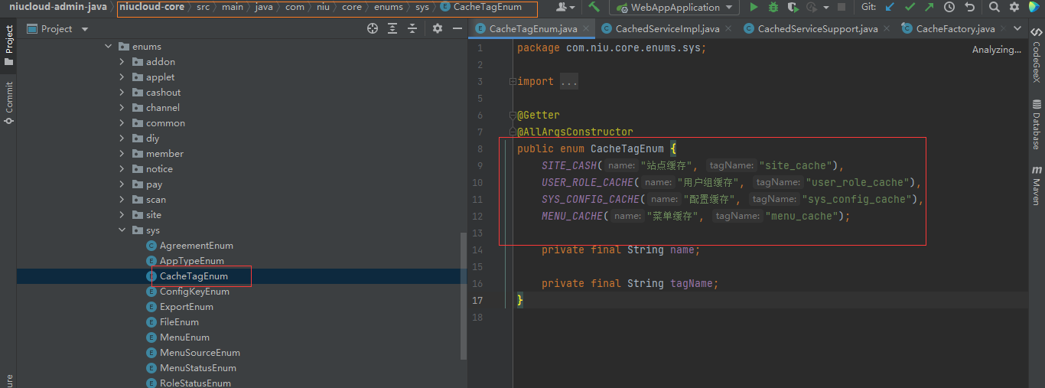Click the Git commit checkmark icon
The width and height of the screenshot is (1045, 388).
point(910,8)
